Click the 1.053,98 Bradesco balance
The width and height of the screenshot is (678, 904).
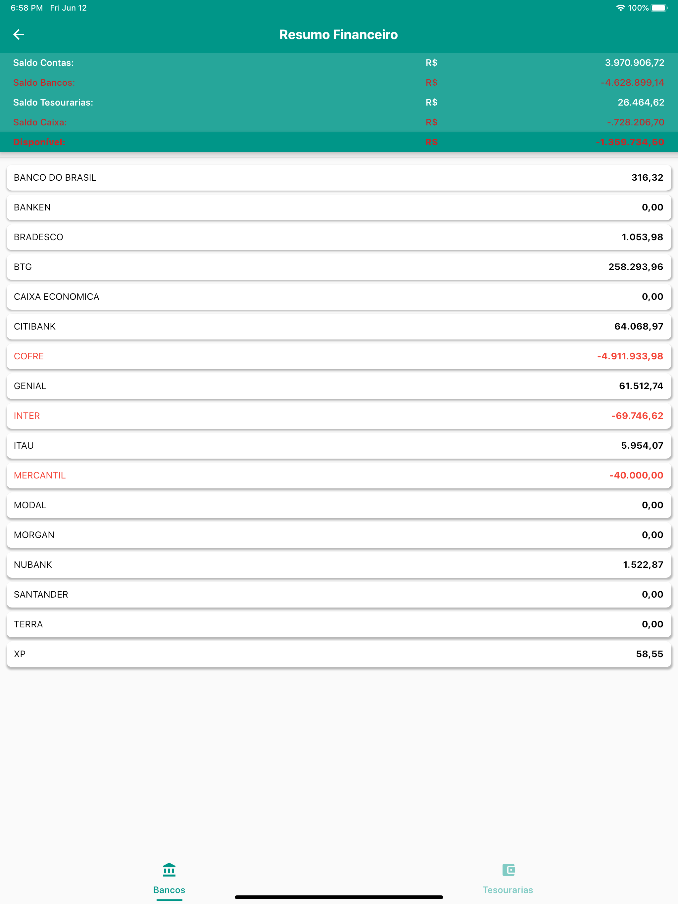point(643,237)
